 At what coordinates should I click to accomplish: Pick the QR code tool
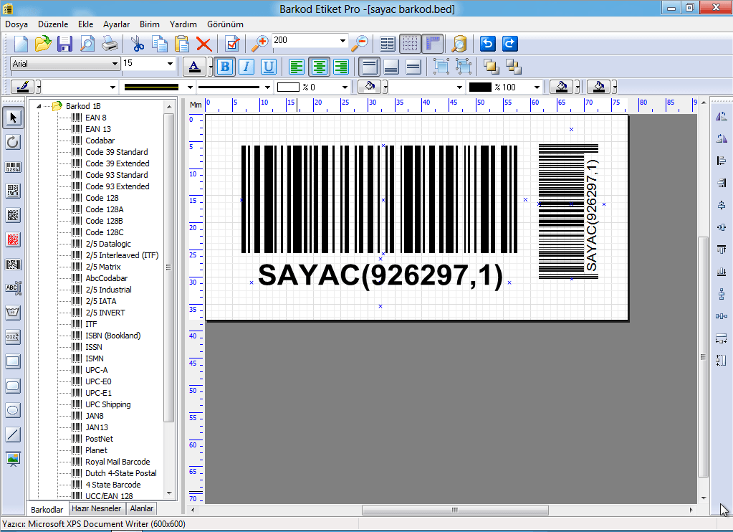click(x=13, y=191)
